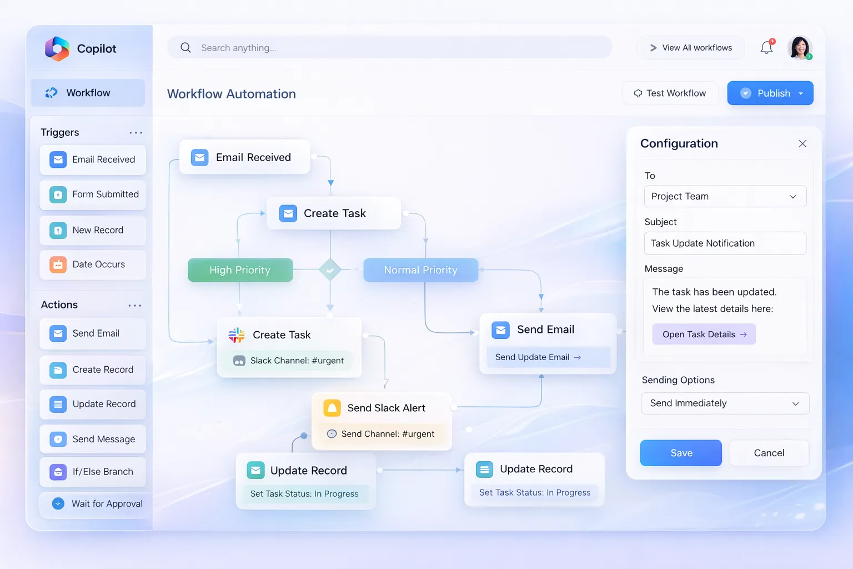Viewport: 853px width, 569px height.
Task: Click the icon on left Update Record node
Action: [255, 471]
